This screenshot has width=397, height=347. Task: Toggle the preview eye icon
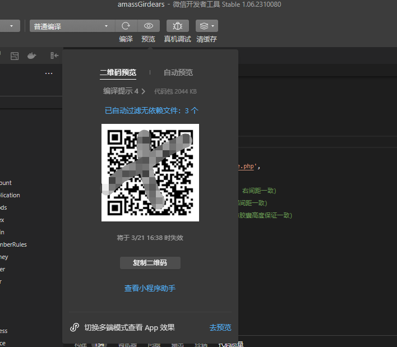coord(149,26)
